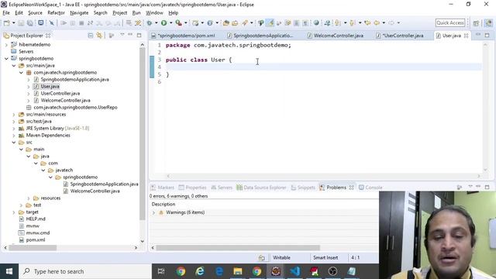Open the Window menu
Screen dimensions: 496x279
(x=154, y=12)
